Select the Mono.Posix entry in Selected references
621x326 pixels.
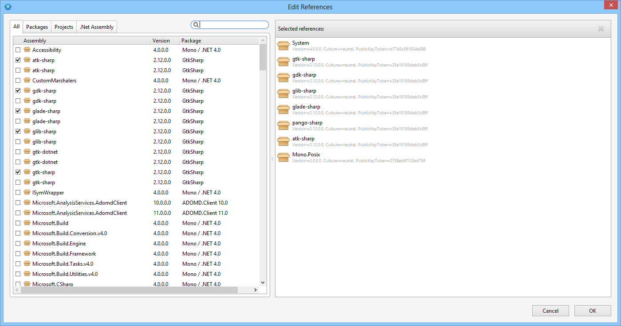click(443, 157)
